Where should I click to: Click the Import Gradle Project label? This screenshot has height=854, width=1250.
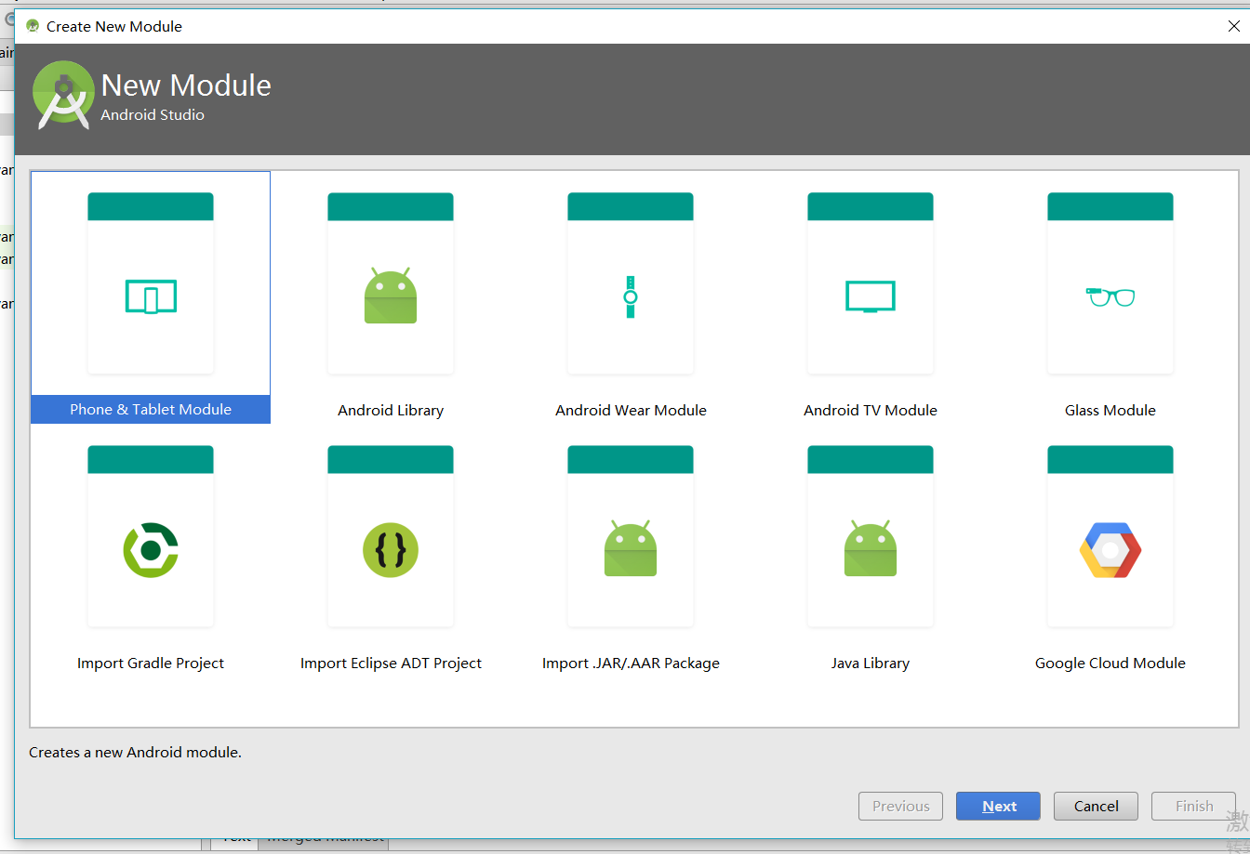[151, 663]
